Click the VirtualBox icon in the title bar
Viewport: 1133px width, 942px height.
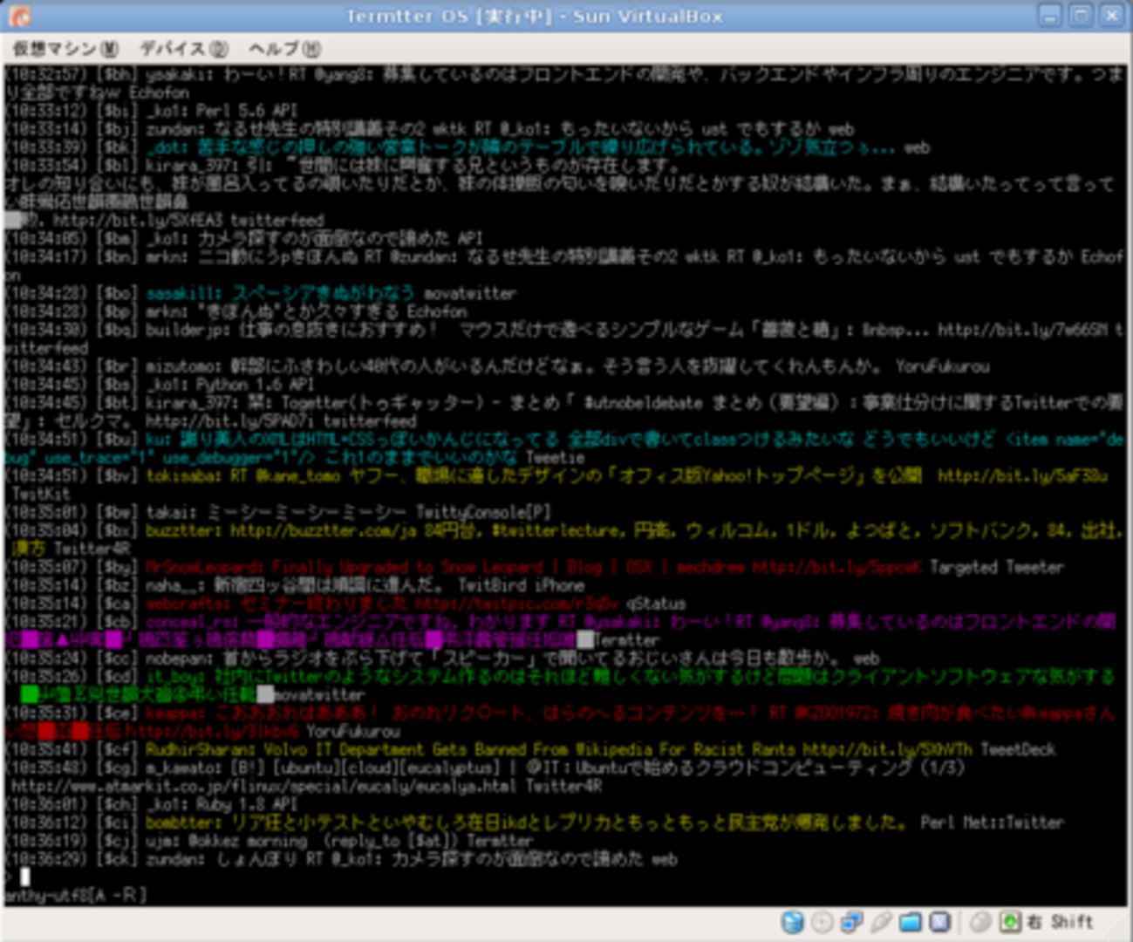(x=19, y=16)
